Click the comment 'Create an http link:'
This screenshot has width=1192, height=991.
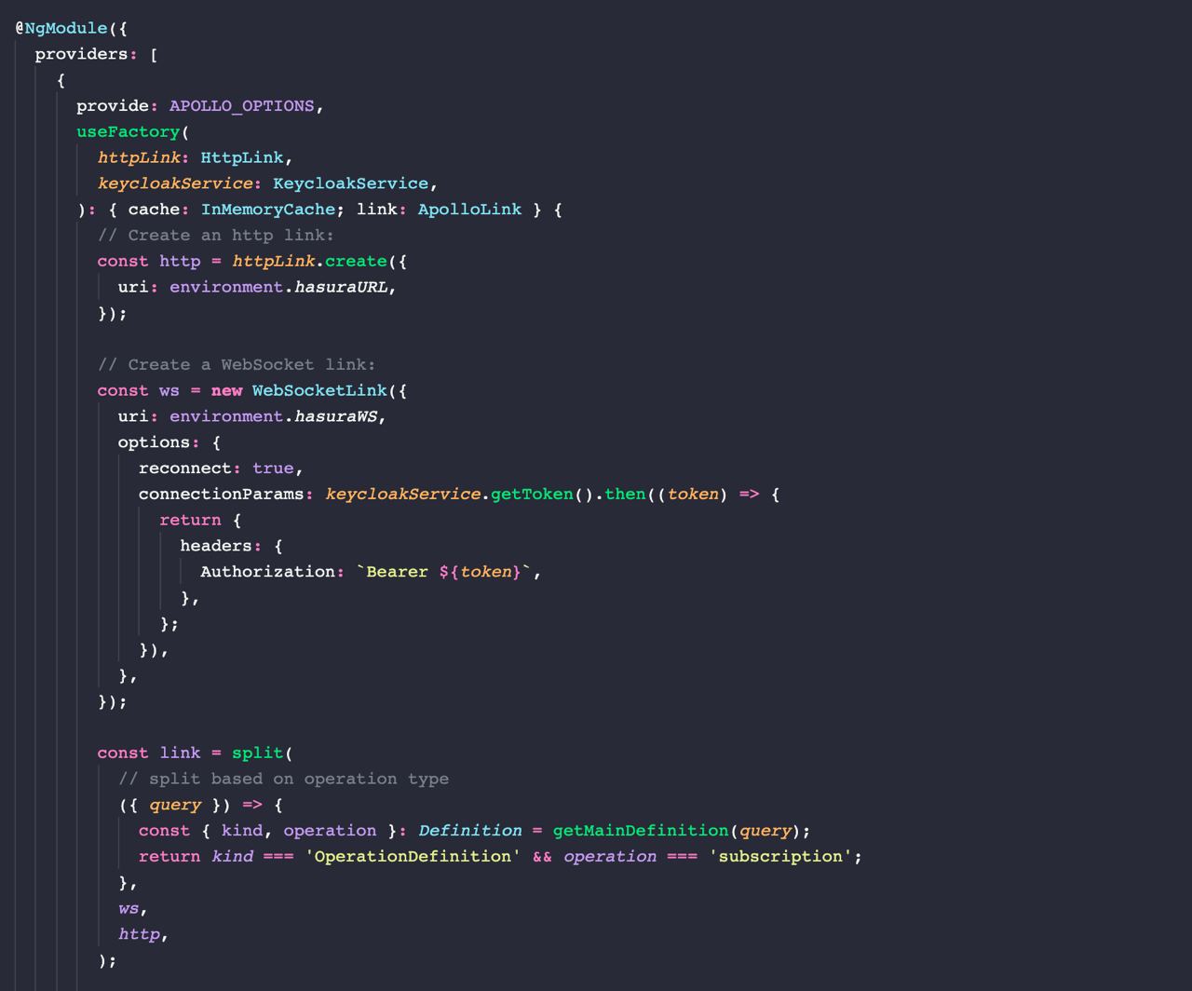pos(216,235)
